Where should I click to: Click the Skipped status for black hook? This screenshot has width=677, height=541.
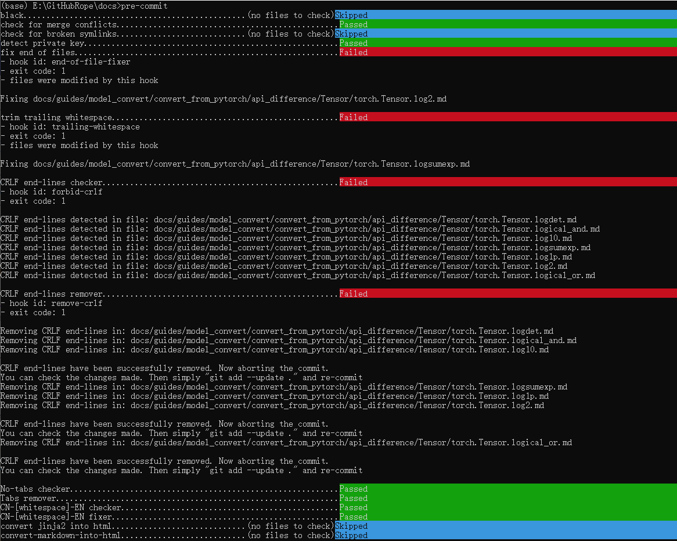point(351,15)
